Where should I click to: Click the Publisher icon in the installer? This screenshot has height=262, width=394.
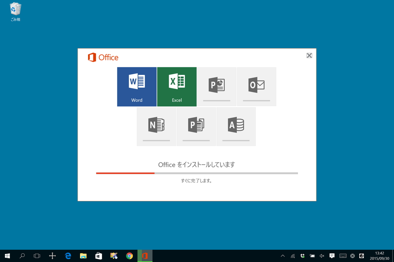pyautogui.click(x=196, y=124)
